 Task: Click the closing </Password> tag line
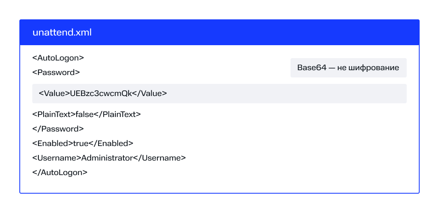click(58, 129)
